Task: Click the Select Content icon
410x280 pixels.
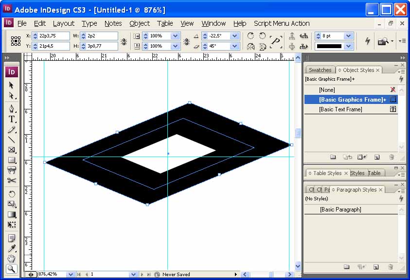Action: (292, 47)
